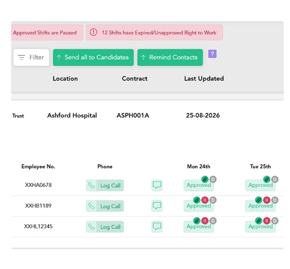
Task: Open the purple help question mark icon
Action: click(213, 54)
